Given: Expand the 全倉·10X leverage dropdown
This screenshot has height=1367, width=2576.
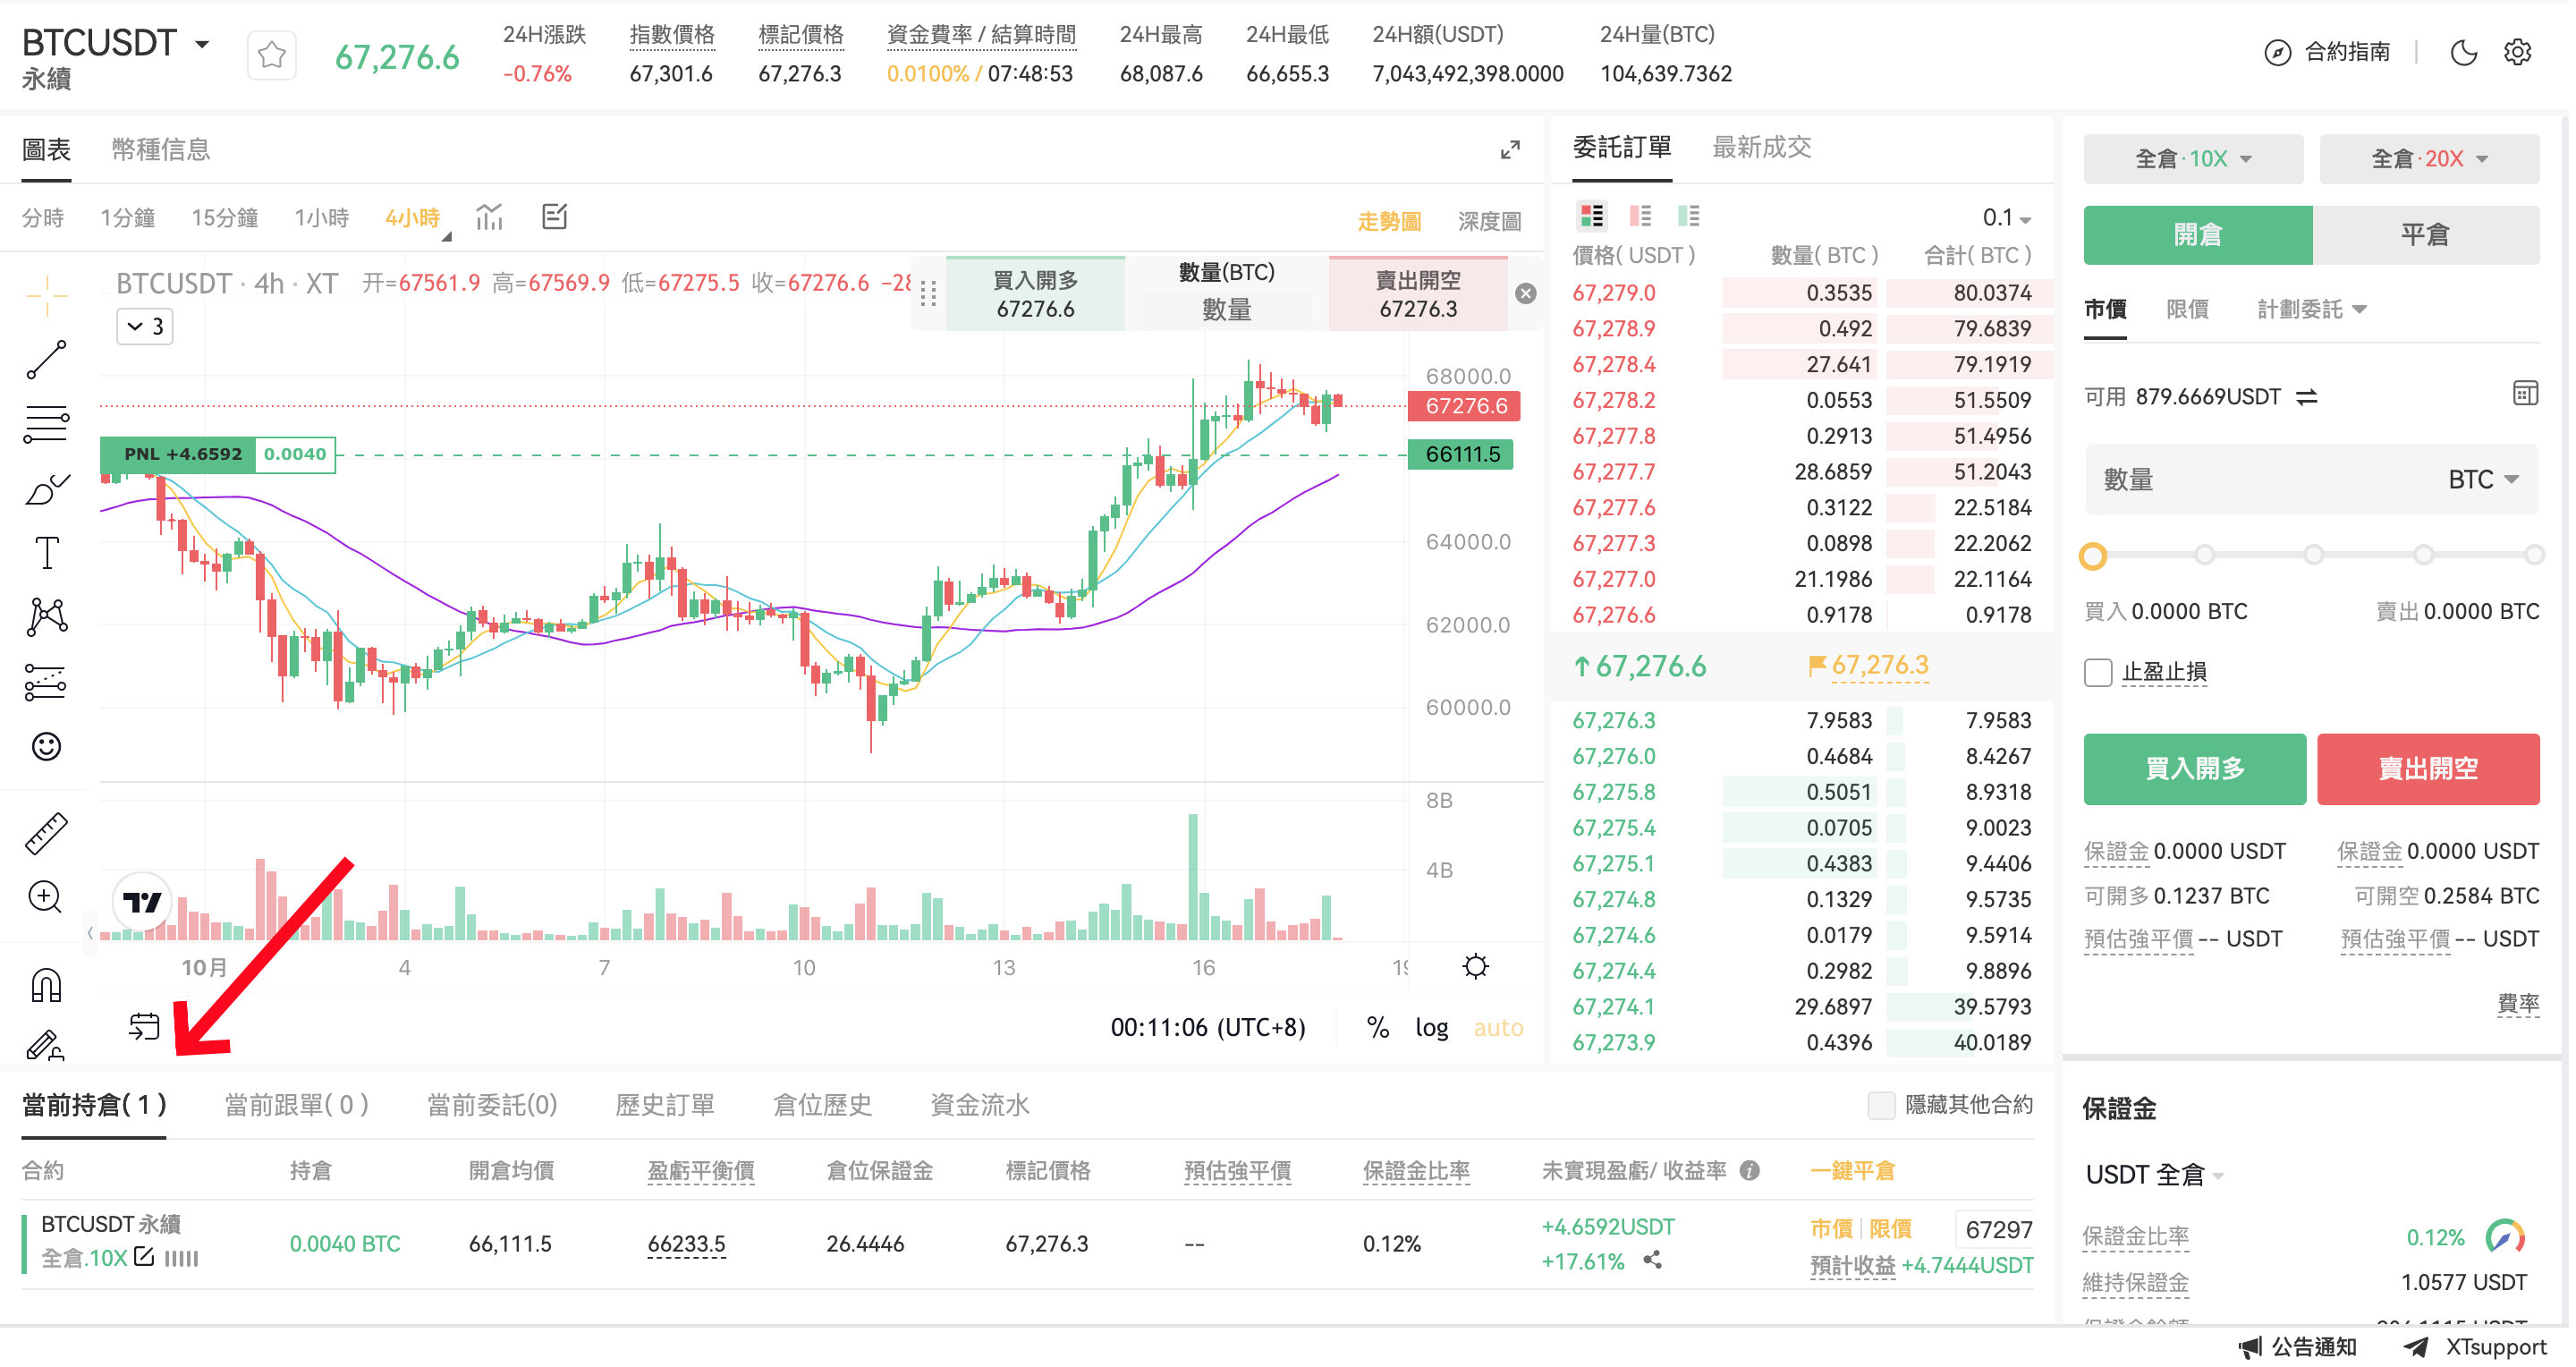Looking at the screenshot, I should (2192, 158).
